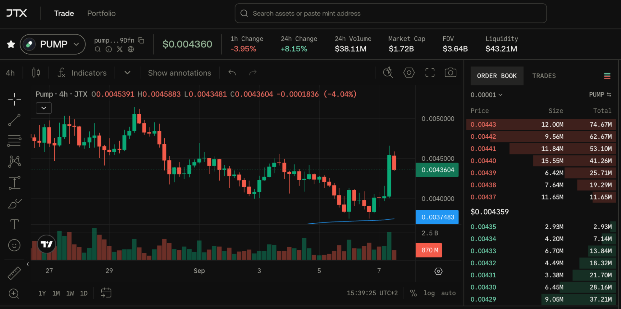Viewport: 621px width, 309px height.
Task: Select the 0.00429 bid row
Action: (541, 299)
